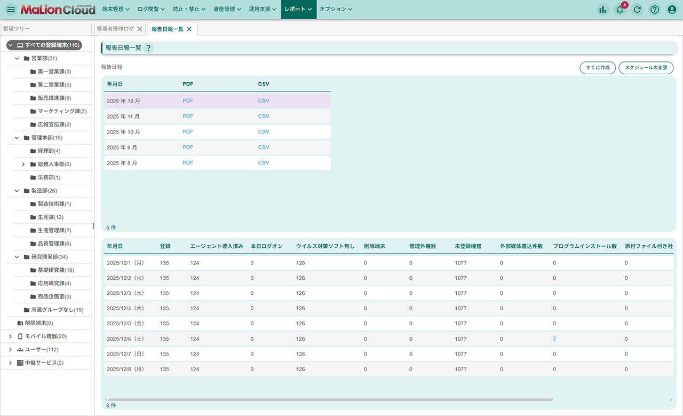This screenshot has width=683, height=416.
Task: Expand the 総務人事部 tree node
Action: tap(23, 164)
